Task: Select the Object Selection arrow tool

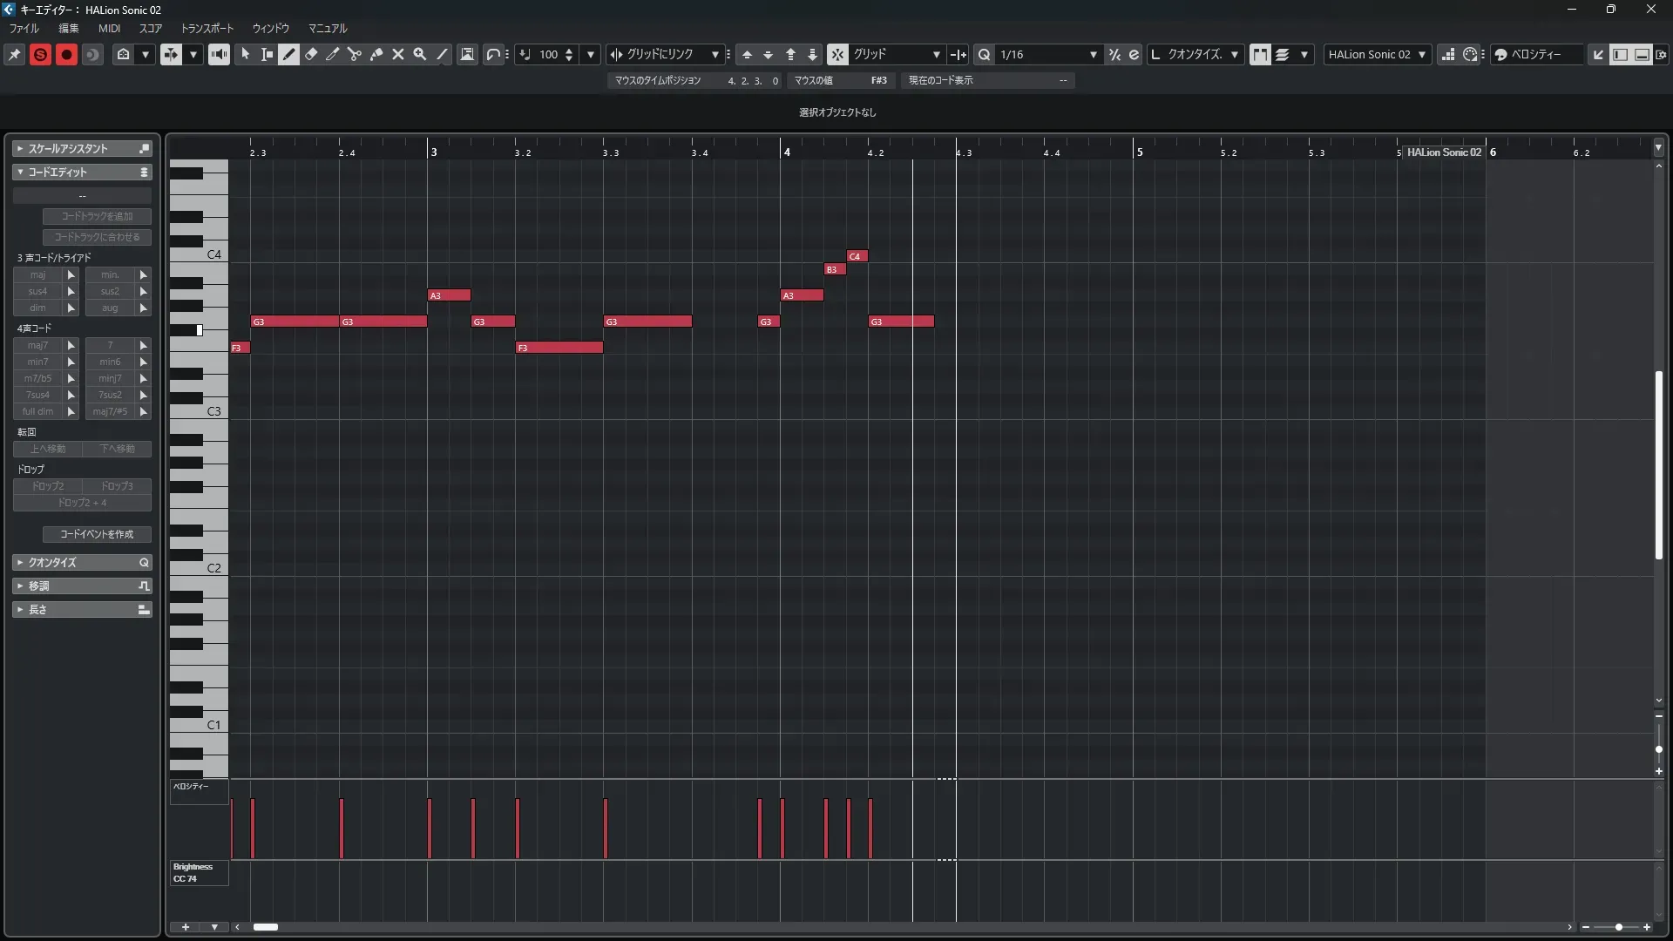Action: tap(246, 55)
